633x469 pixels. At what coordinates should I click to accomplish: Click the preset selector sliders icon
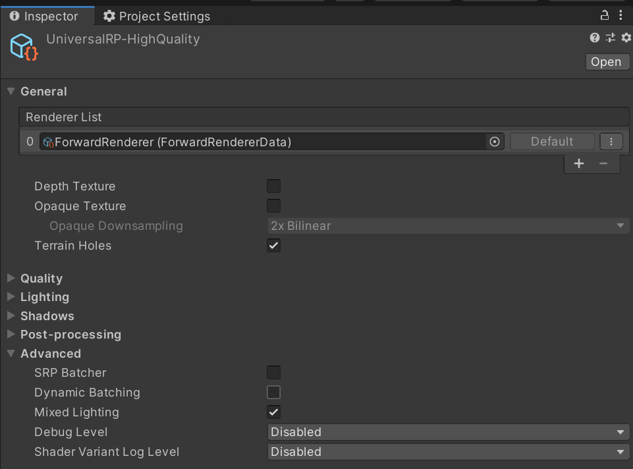[x=611, y=38]
